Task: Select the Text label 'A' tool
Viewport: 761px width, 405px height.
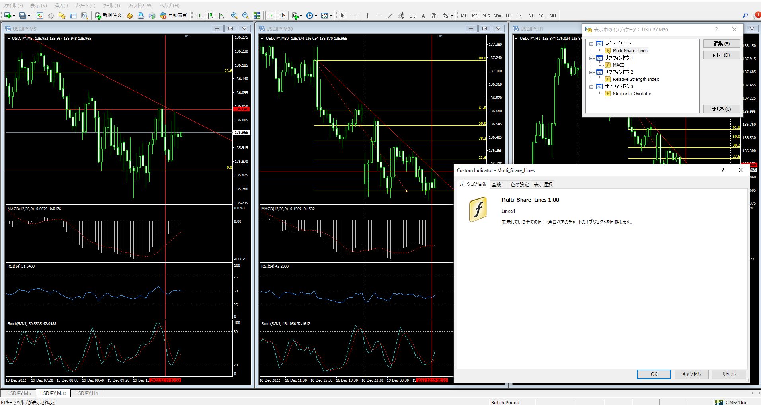Action: coord(423,16)
